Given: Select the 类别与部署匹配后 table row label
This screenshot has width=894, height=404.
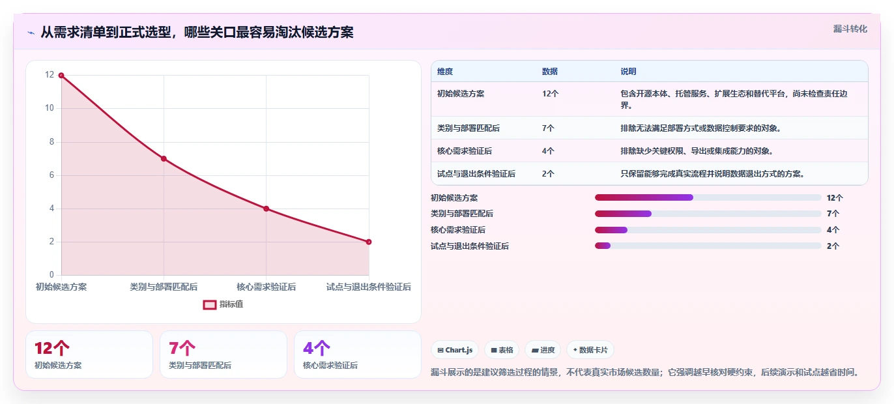Looking at the screenshot, I should (x=469, y=128).
